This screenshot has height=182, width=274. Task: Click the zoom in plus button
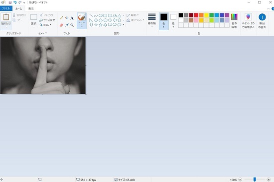(269, 180)
